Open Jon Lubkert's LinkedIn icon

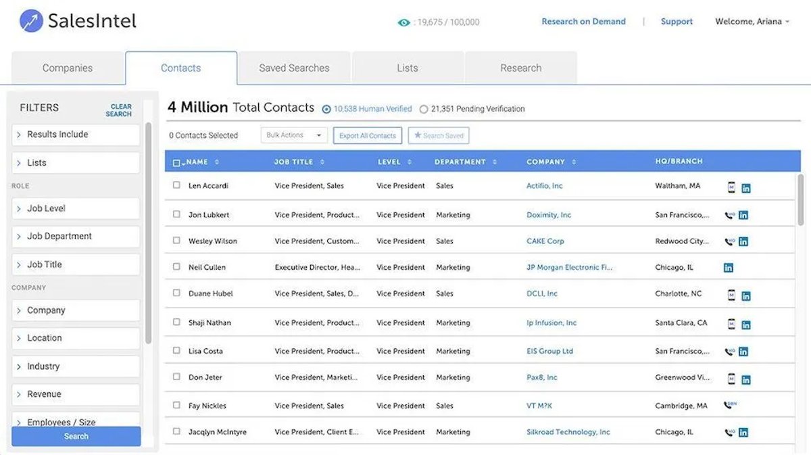tap(743, 216)
